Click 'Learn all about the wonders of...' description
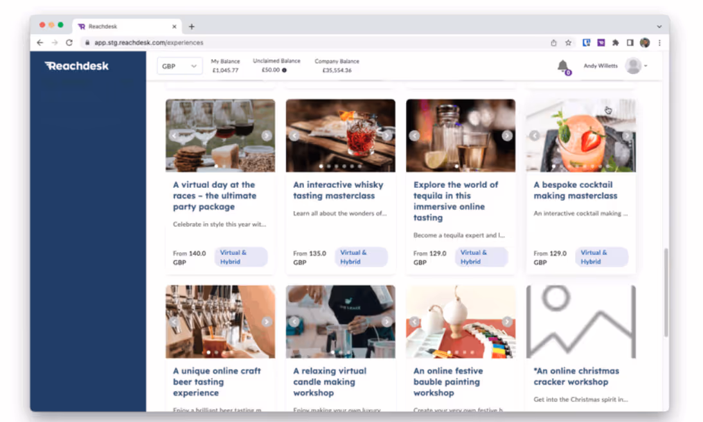This screenshot has height=422, width=703. click(x=339, y=214)
